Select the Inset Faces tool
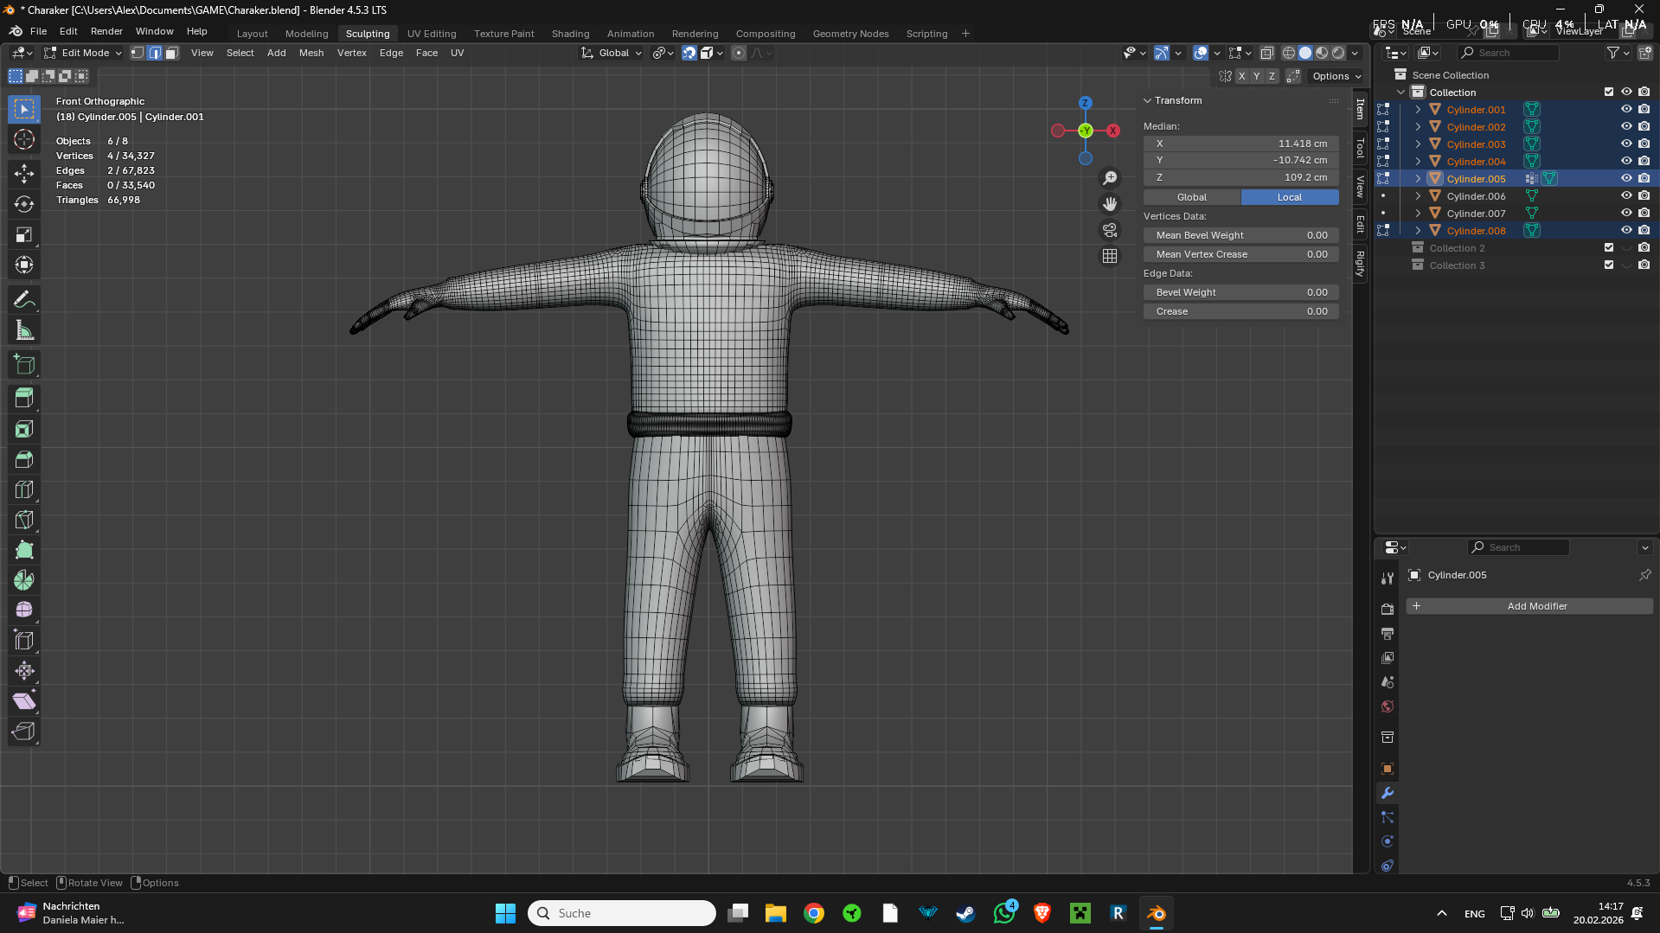 click(x=24, y=429)
